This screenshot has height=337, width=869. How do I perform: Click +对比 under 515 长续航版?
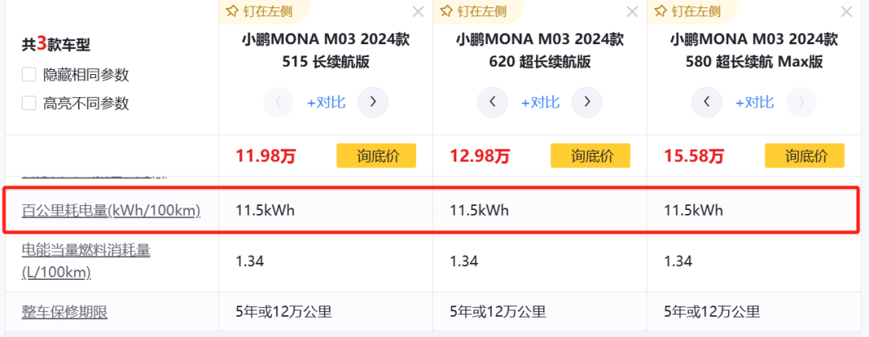coord(326,102)
